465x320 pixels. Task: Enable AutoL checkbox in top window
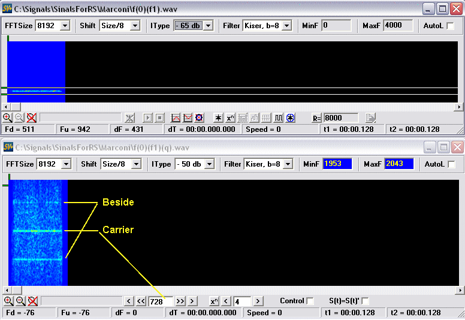(451, 26)
